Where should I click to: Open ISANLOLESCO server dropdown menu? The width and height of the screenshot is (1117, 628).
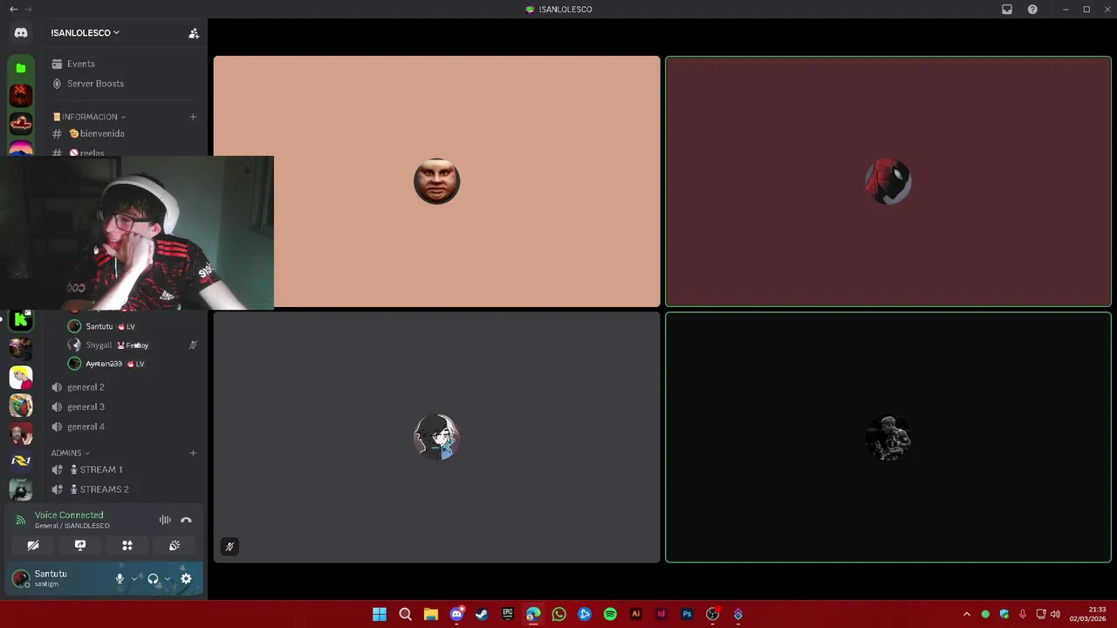[x=85, y=32]
